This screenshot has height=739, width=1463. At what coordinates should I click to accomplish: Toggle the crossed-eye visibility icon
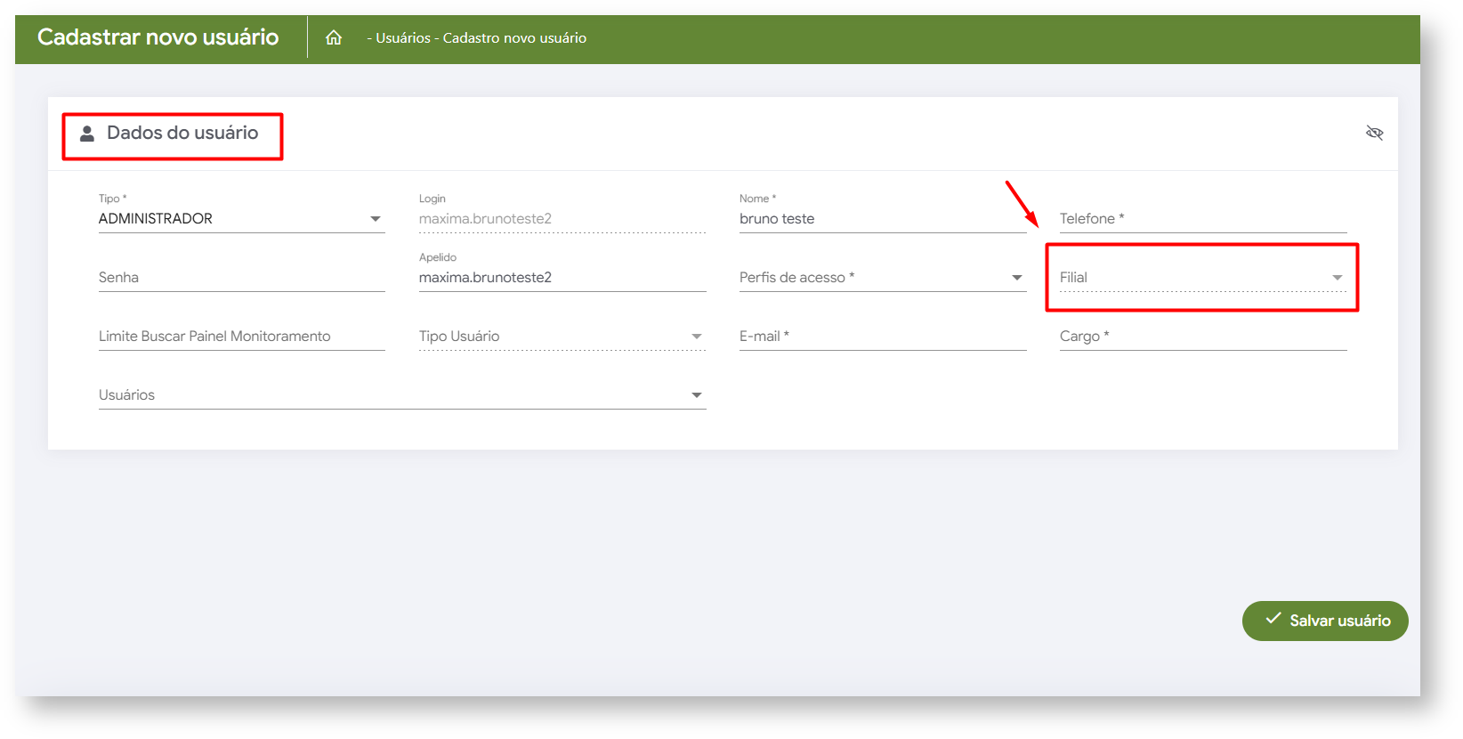pyautogui.click(x=1374, y=134)
